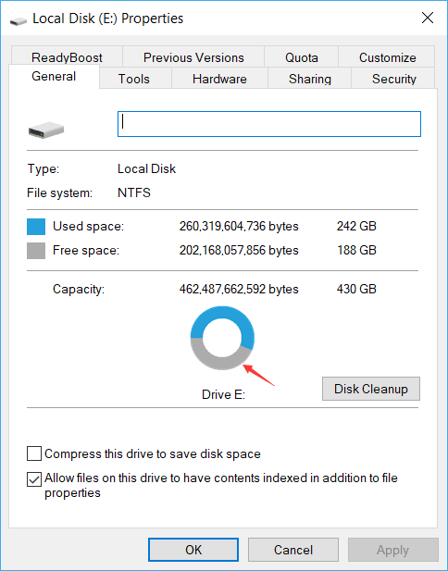
Task: Click the 'Free space:' label
Action: click(x=86, y=250)
